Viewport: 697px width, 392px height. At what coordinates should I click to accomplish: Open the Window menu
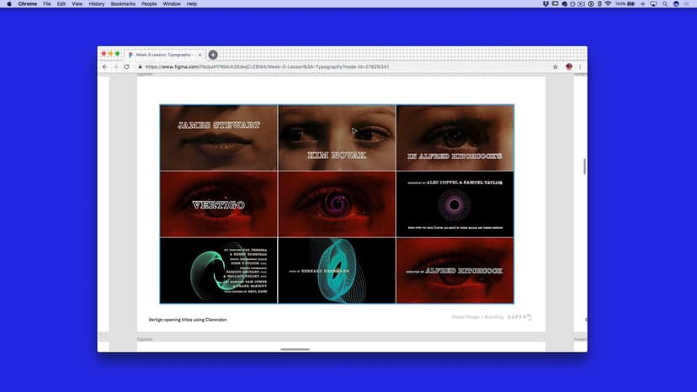[172, 4]
